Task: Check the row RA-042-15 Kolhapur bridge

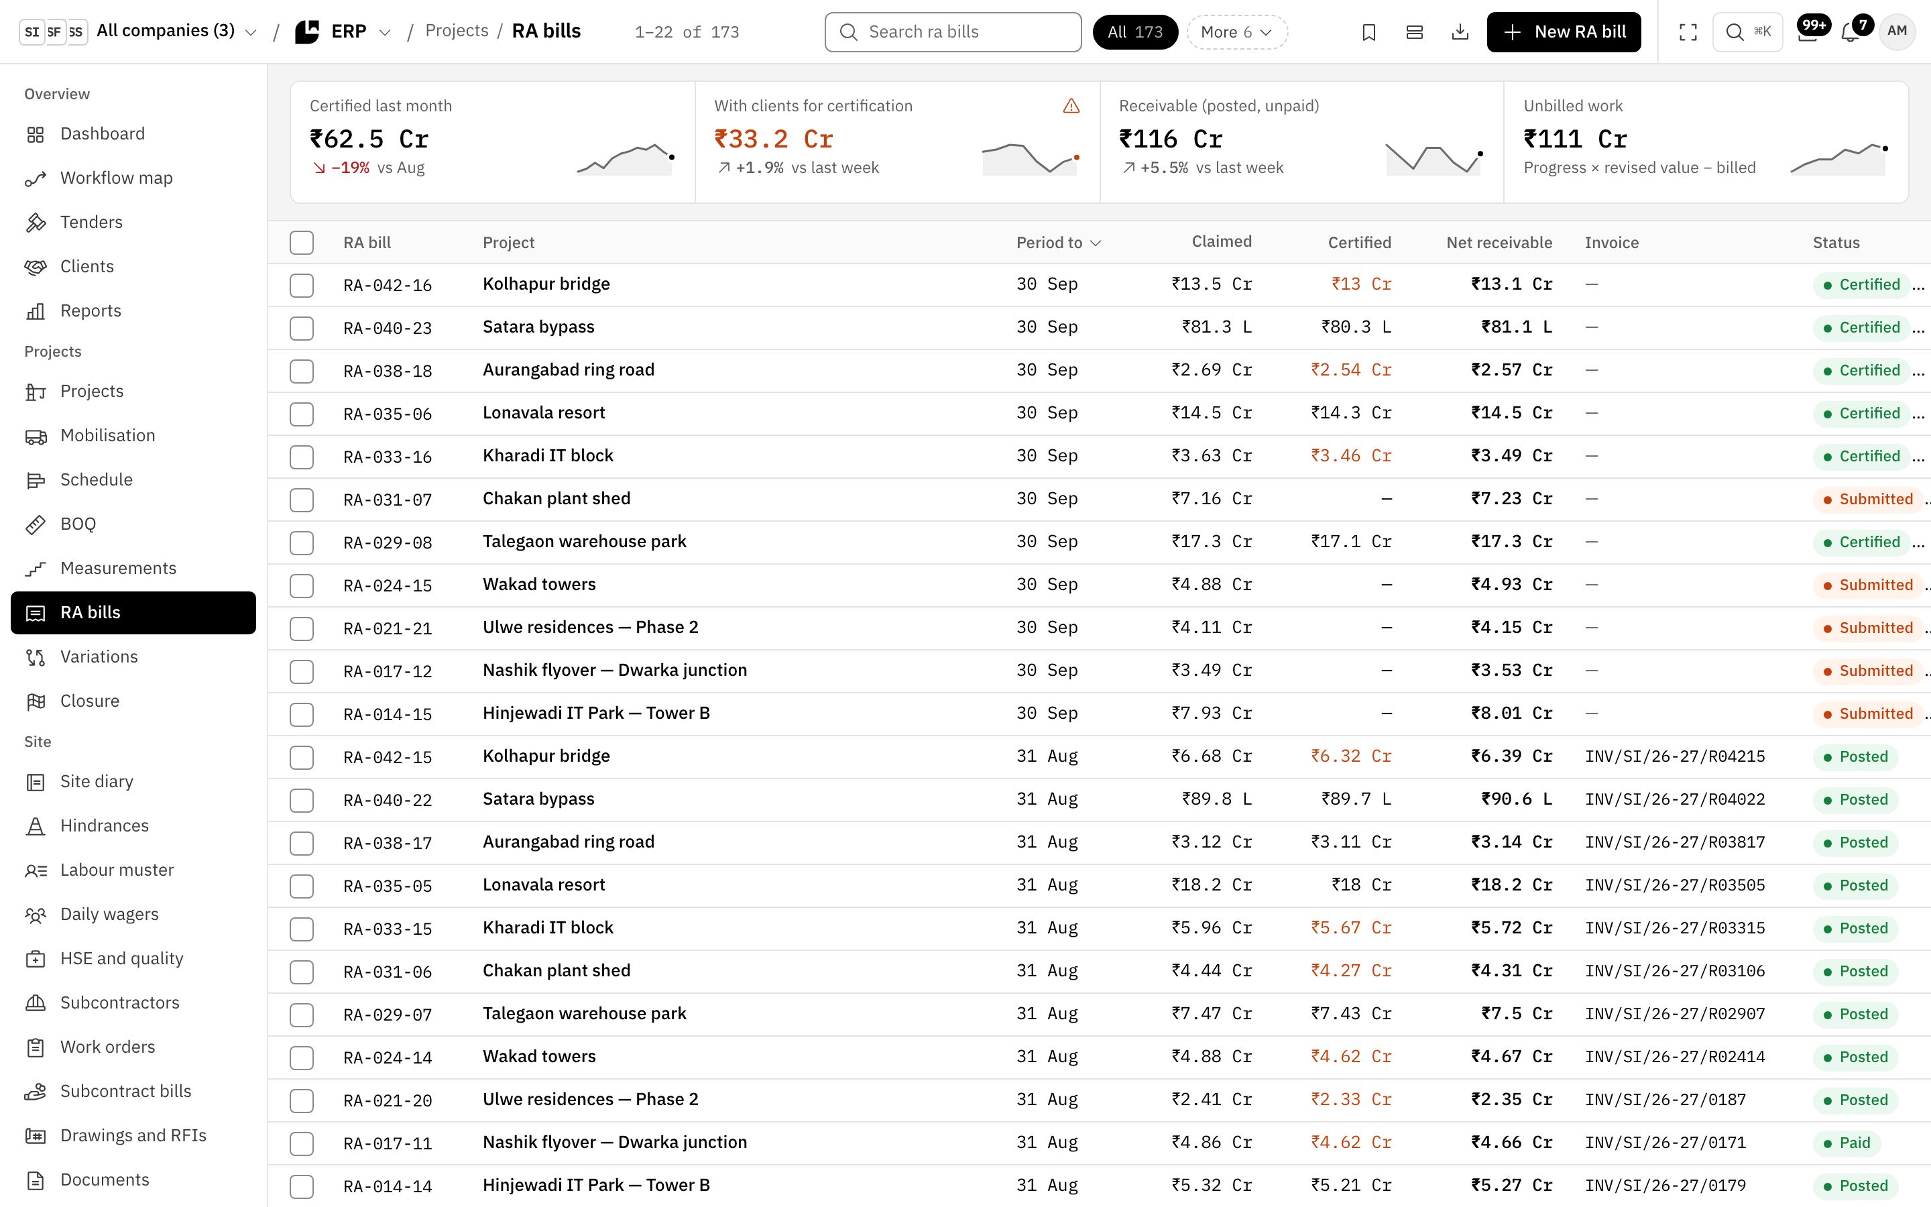Action: point(302,758)
